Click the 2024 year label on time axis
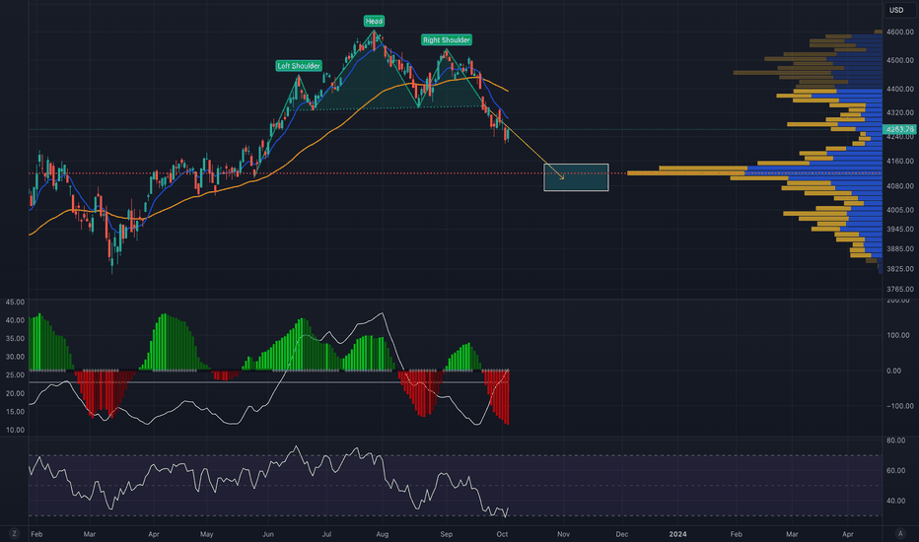This screenshot has height=542, width=919. pos(677,534)
